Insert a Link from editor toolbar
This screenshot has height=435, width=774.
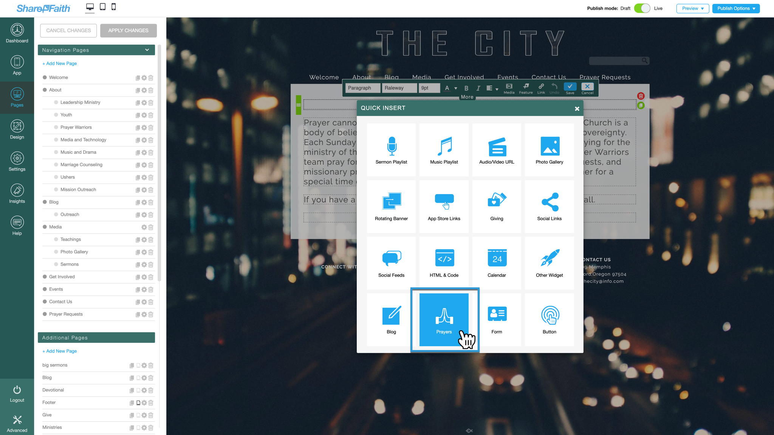[541, 89]
